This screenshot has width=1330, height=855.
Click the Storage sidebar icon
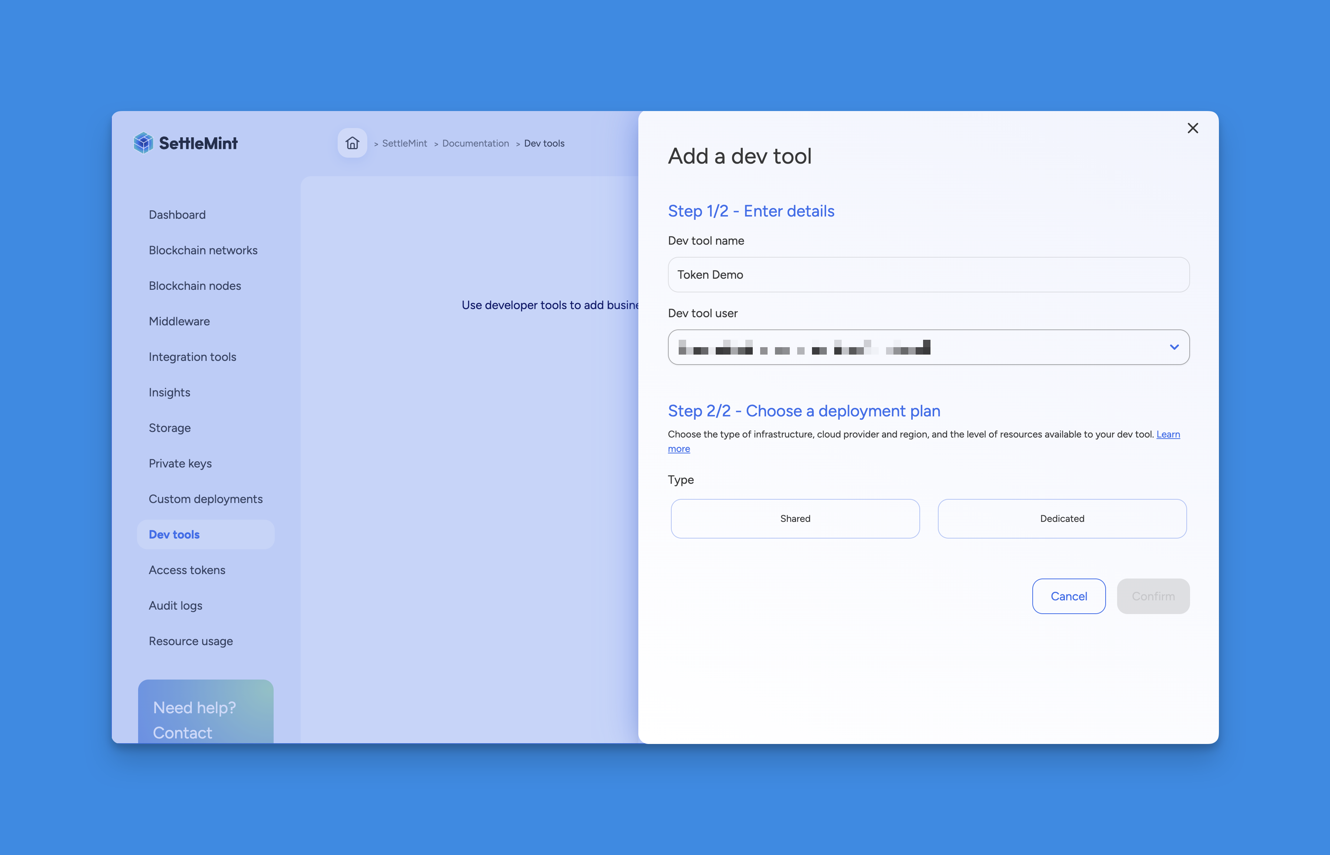[169, 427]
